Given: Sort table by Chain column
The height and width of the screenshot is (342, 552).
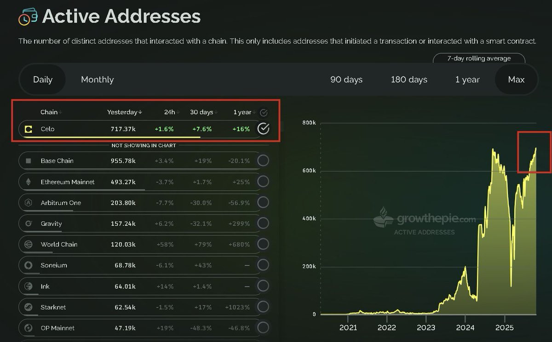Looking at the screenshot, I should (x=51, y=112).
